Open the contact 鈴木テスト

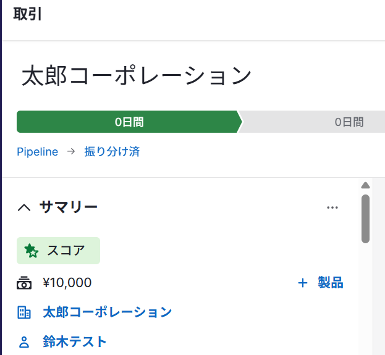pos(75,341)
